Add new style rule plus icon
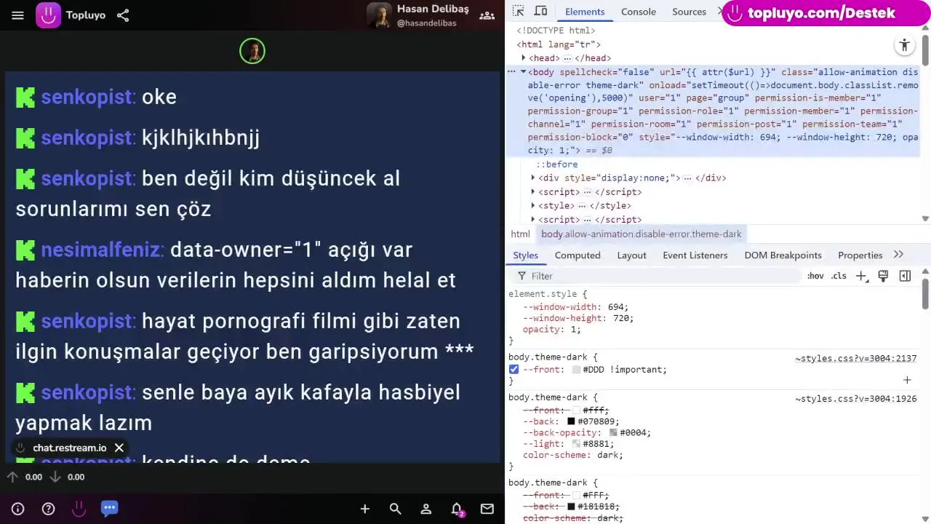 pos(861,276)
